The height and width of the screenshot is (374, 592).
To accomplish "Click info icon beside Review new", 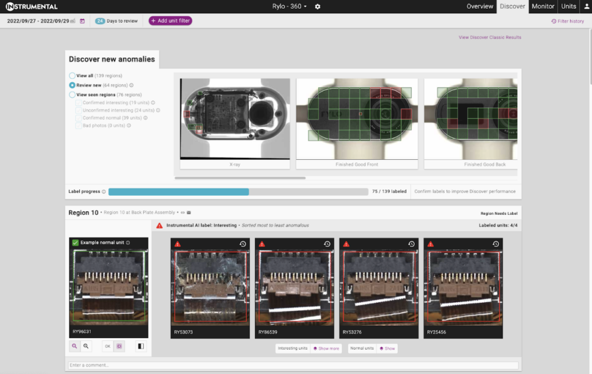I will tap(131, 85).
